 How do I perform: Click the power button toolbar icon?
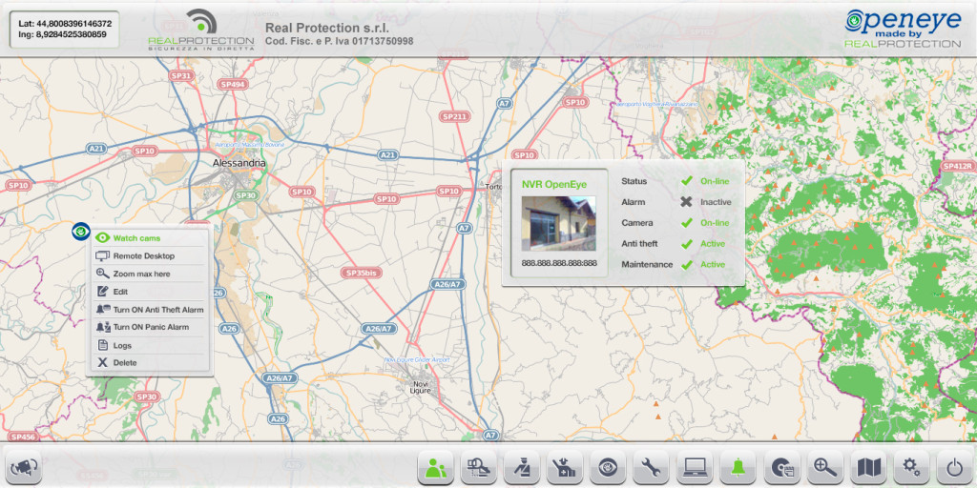click(954, 467)
